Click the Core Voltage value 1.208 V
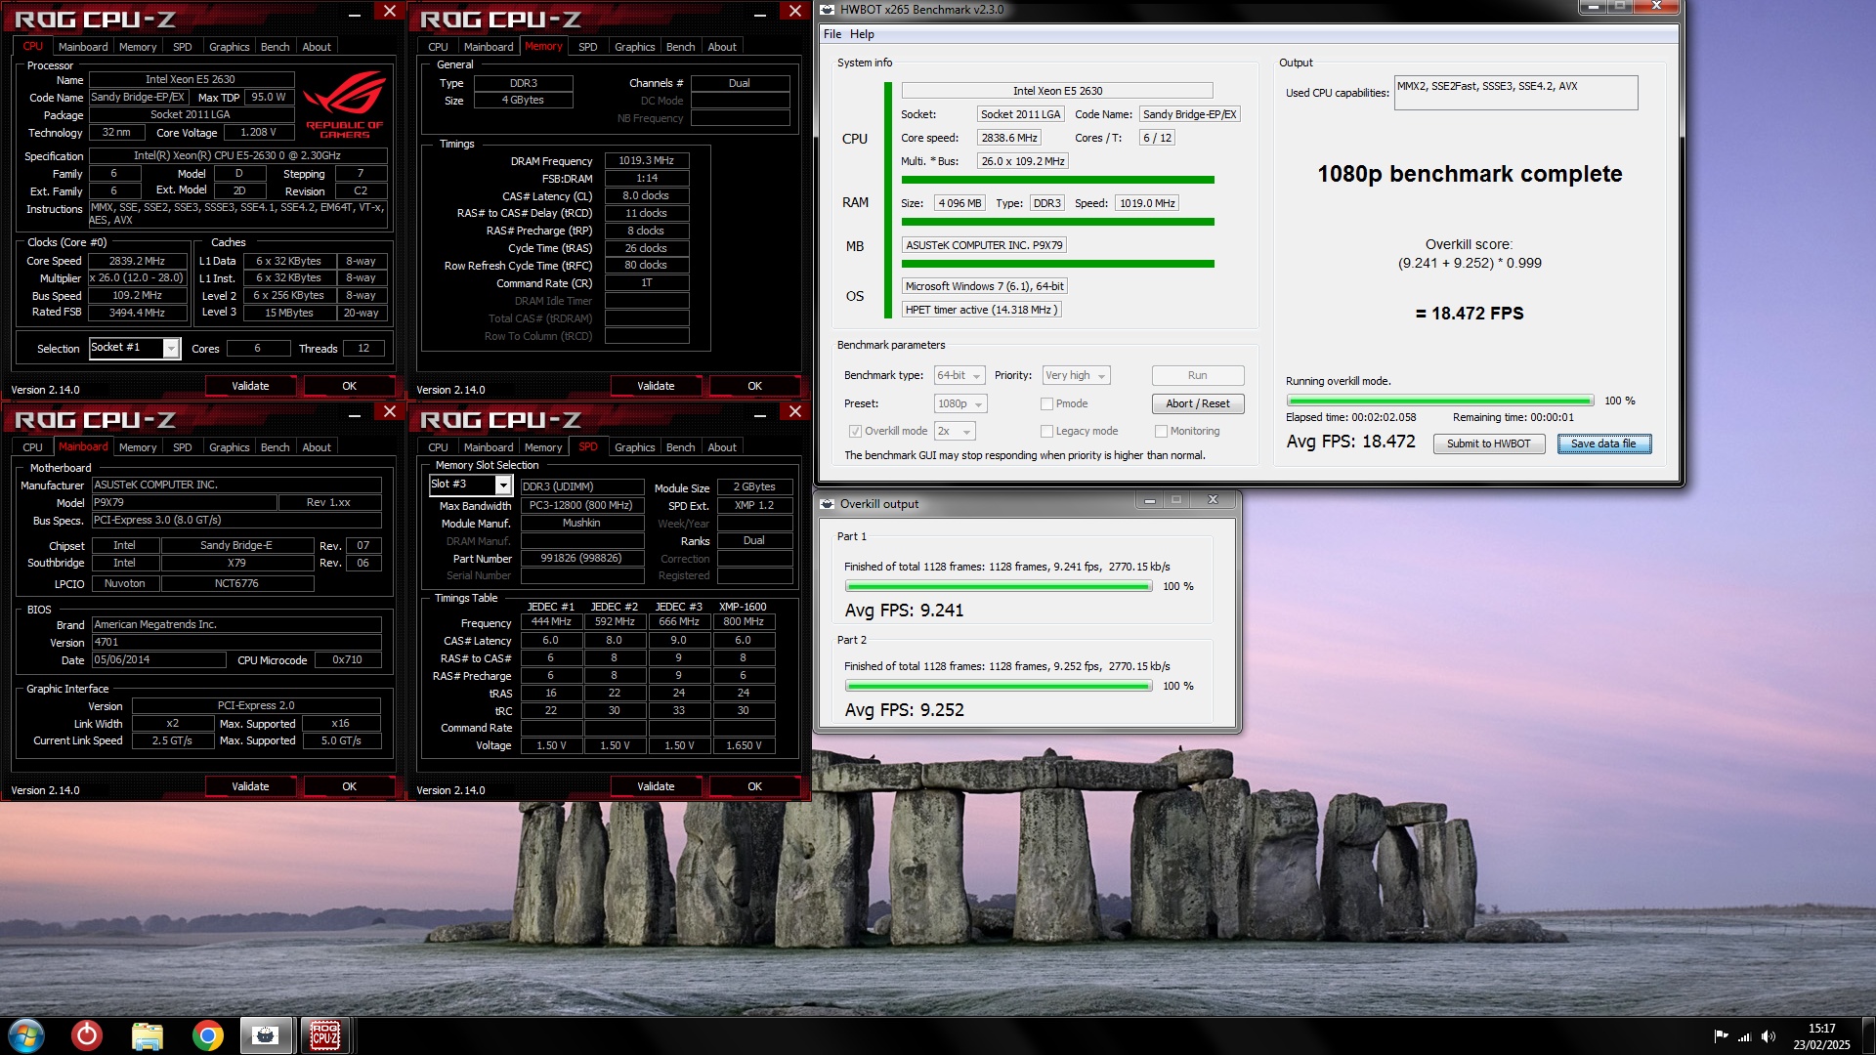Screen dimensions: 1876x1055 258,132
